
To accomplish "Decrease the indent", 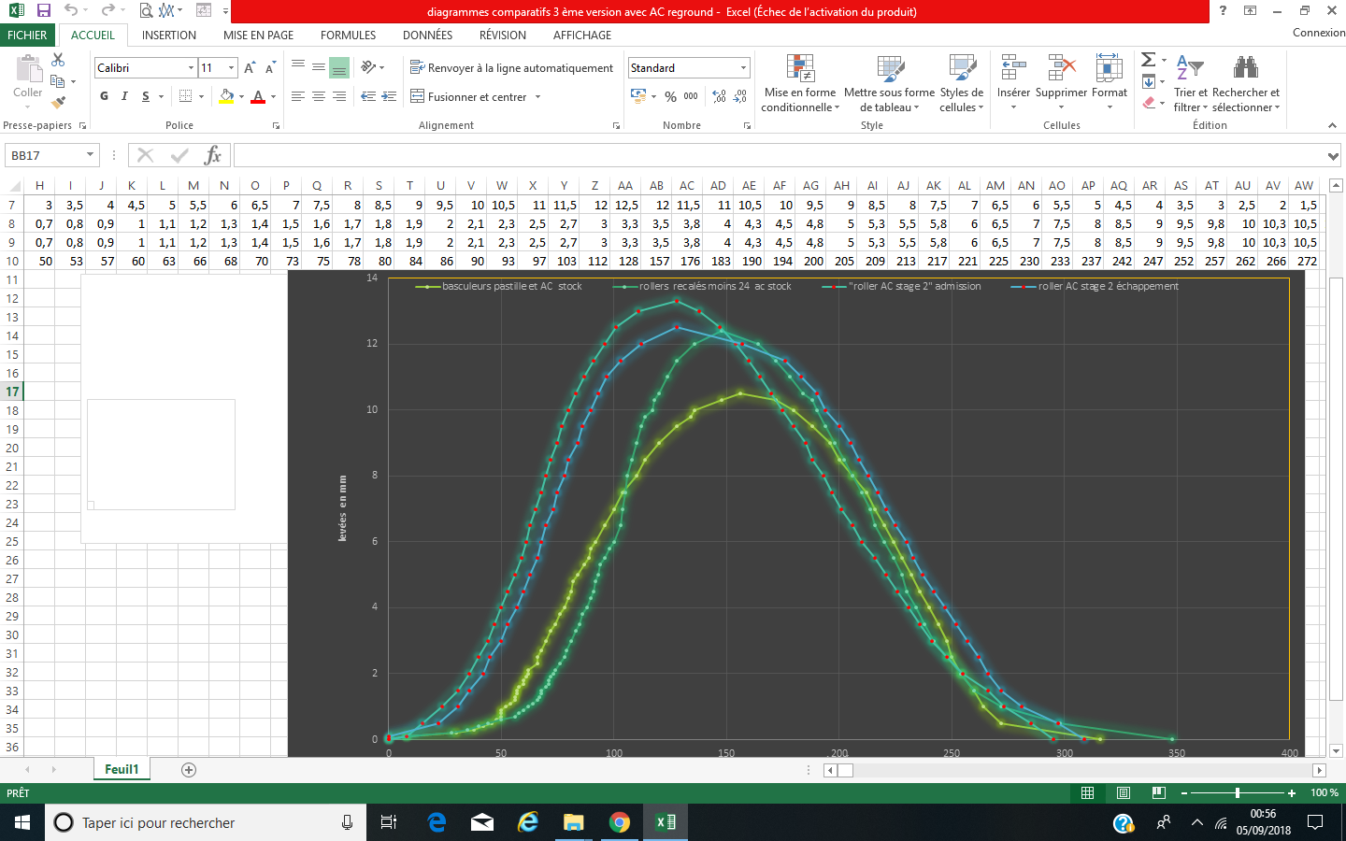I will [368, 96].
